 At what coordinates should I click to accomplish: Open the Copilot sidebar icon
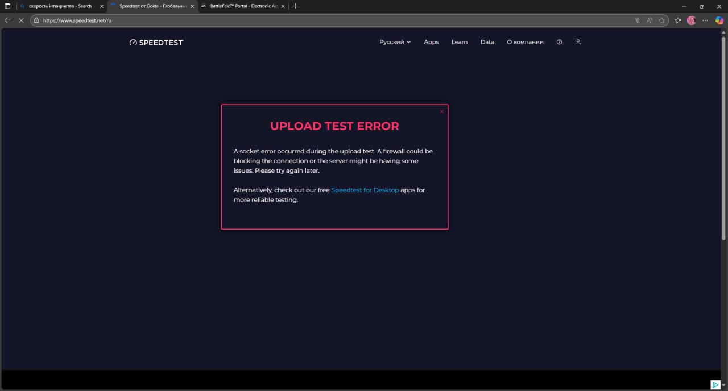tap(719, 20)
